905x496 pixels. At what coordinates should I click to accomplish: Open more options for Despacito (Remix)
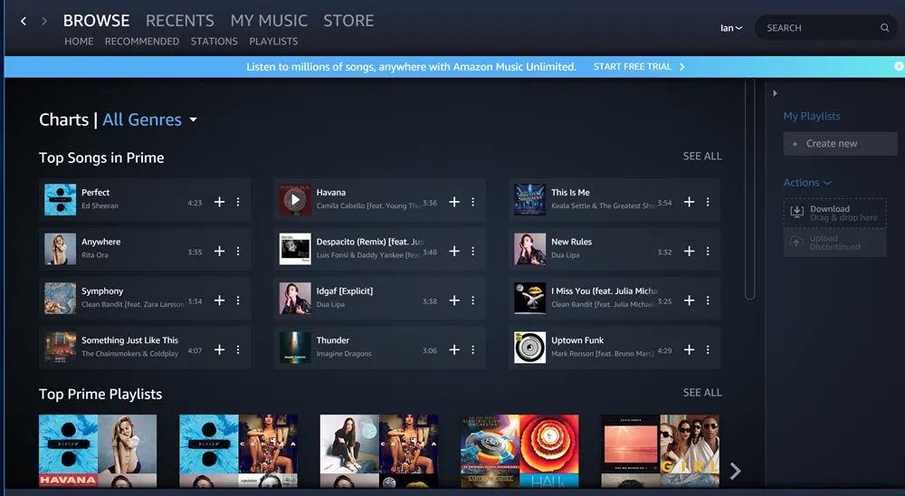click(472, 252)
